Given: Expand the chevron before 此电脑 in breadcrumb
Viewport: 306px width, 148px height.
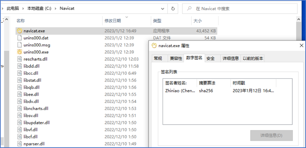Looking at the screenshot, I should (x=2, y=8).
